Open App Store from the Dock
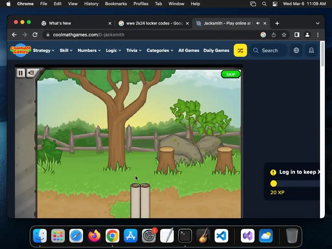 (131, 236)
